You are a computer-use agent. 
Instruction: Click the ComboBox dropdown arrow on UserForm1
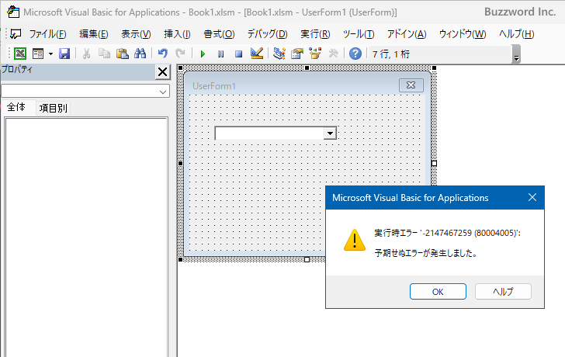coord(330,133)
